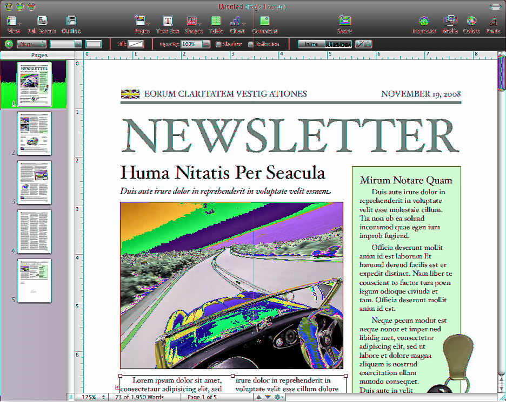Select page 3 thumbnail
The image size is (506, 402).
point(34,182)
